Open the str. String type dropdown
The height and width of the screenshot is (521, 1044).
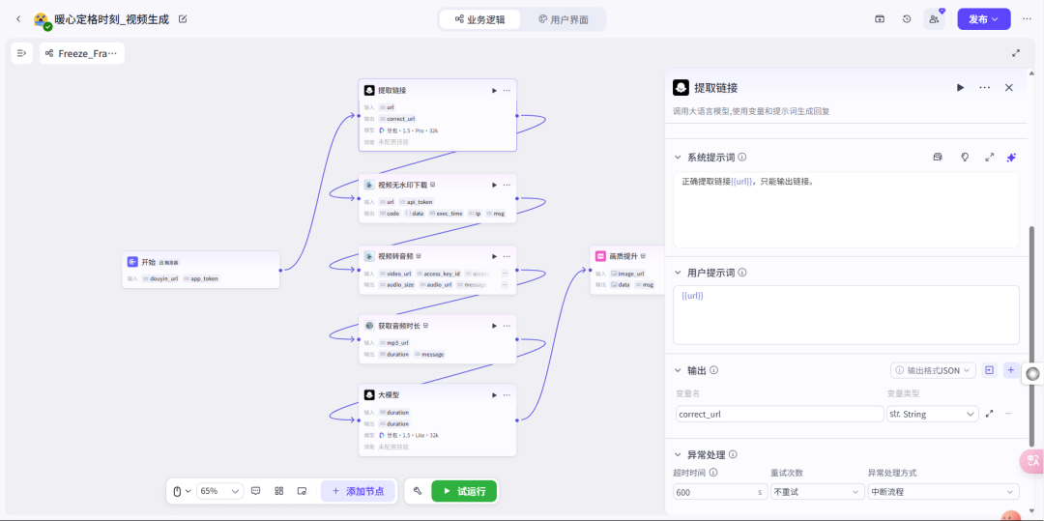pos(932,414)
